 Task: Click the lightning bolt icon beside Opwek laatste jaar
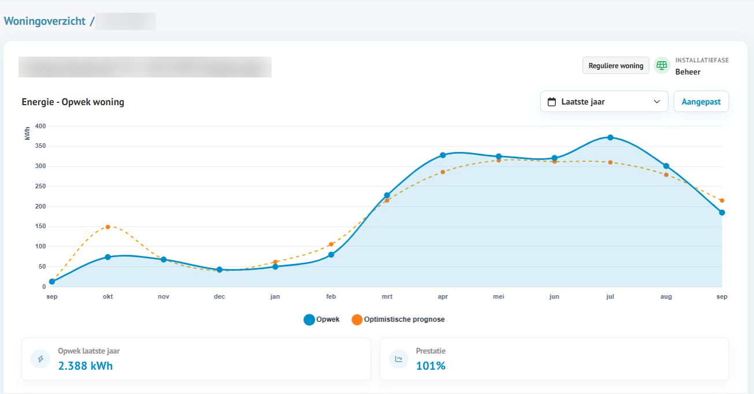40,359
